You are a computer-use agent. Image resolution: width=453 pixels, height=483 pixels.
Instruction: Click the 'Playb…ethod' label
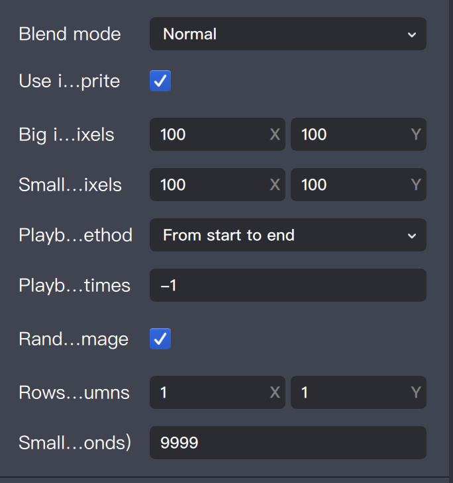click(x=75, y=235)
